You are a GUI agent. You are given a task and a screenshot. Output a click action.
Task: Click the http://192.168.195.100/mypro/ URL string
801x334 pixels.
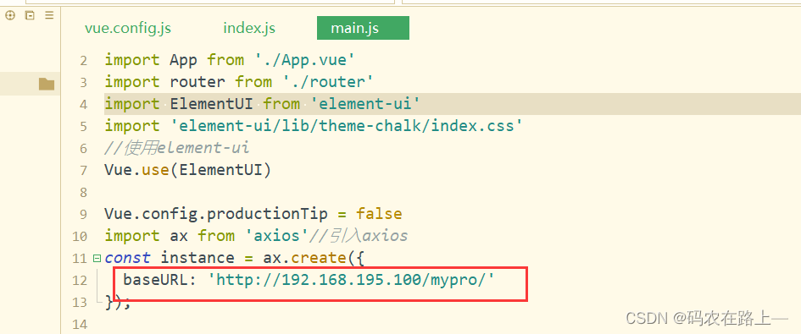[351, 279]
